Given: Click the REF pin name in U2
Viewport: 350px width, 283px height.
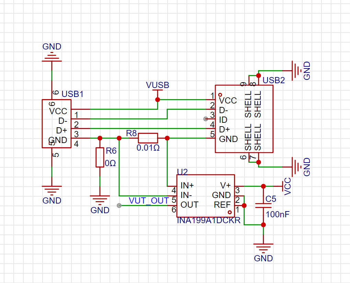Looking at the screenshot, I should coord(222,205).
